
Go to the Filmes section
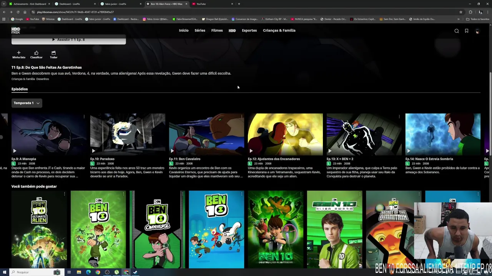pos(217,30)
